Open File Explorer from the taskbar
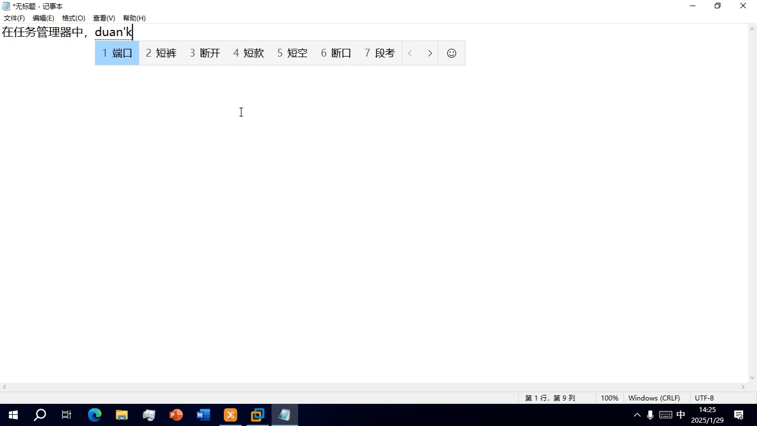This screenshot has height=426, width=757. (x=122, y=414)
